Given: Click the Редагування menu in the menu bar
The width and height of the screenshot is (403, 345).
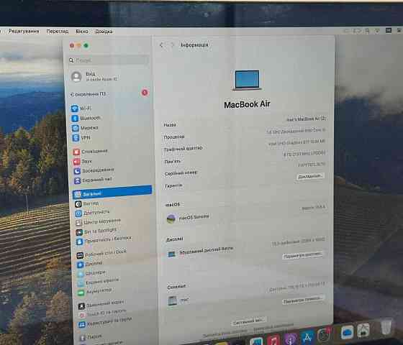Looking at the screenshot, I should (24, 31).
